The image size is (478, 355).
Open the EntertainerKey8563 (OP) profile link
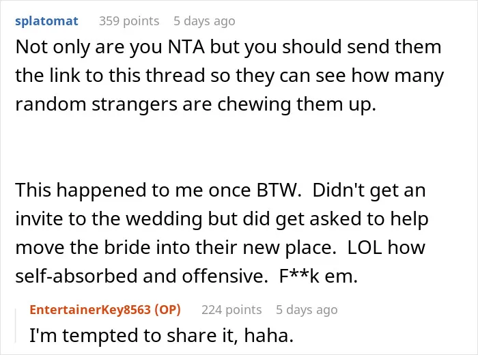pyautogui.click(x=105, y=309)
